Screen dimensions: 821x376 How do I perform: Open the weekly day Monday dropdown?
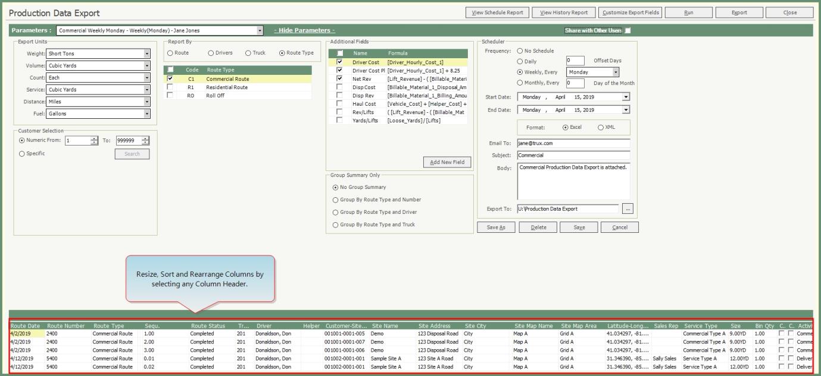616,72
